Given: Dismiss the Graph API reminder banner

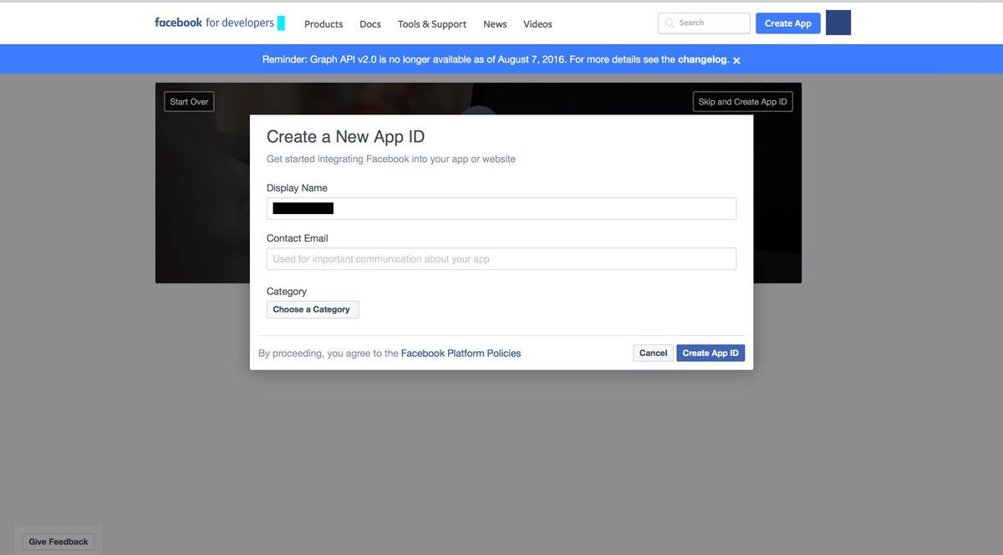Looking at the screenshot, I should click(736, 60).
